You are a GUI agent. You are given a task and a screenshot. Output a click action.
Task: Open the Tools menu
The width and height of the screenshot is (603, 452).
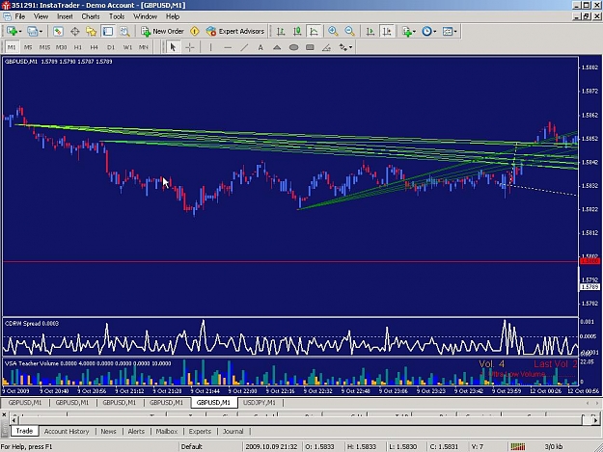tap(117, 16)
